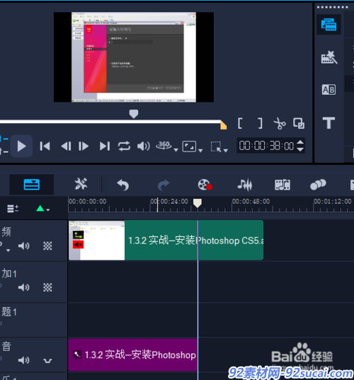Select the Photoshop CS5 video clip

point(166,240)
